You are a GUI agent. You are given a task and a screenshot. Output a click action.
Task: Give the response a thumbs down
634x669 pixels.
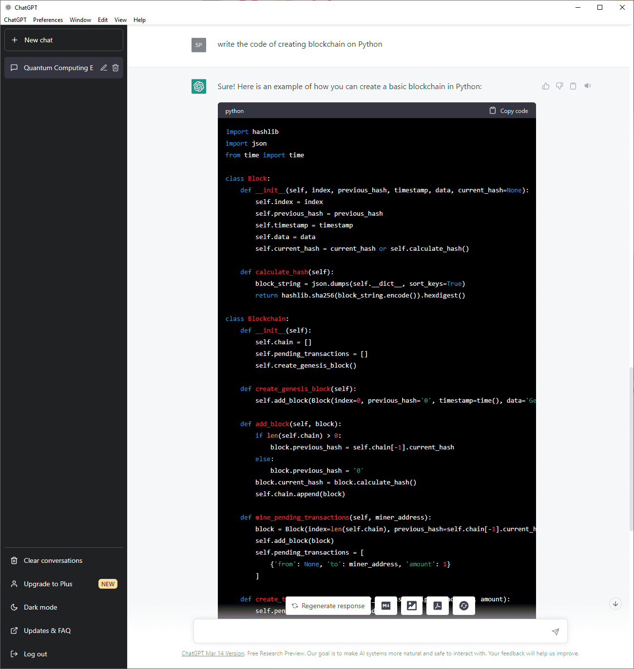point(559,86)
